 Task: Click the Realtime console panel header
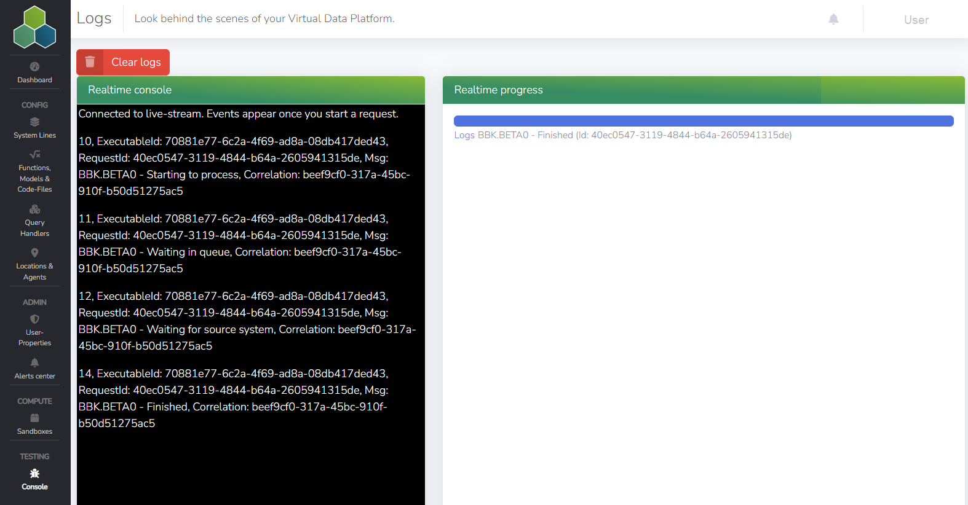[250, 90]
